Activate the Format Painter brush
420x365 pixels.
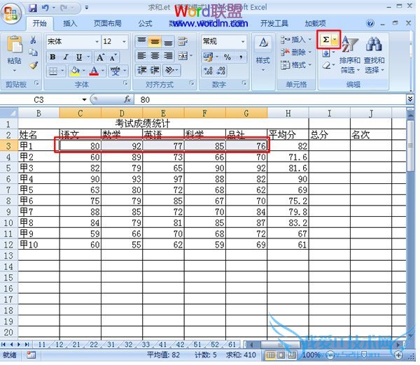[34, 64]
